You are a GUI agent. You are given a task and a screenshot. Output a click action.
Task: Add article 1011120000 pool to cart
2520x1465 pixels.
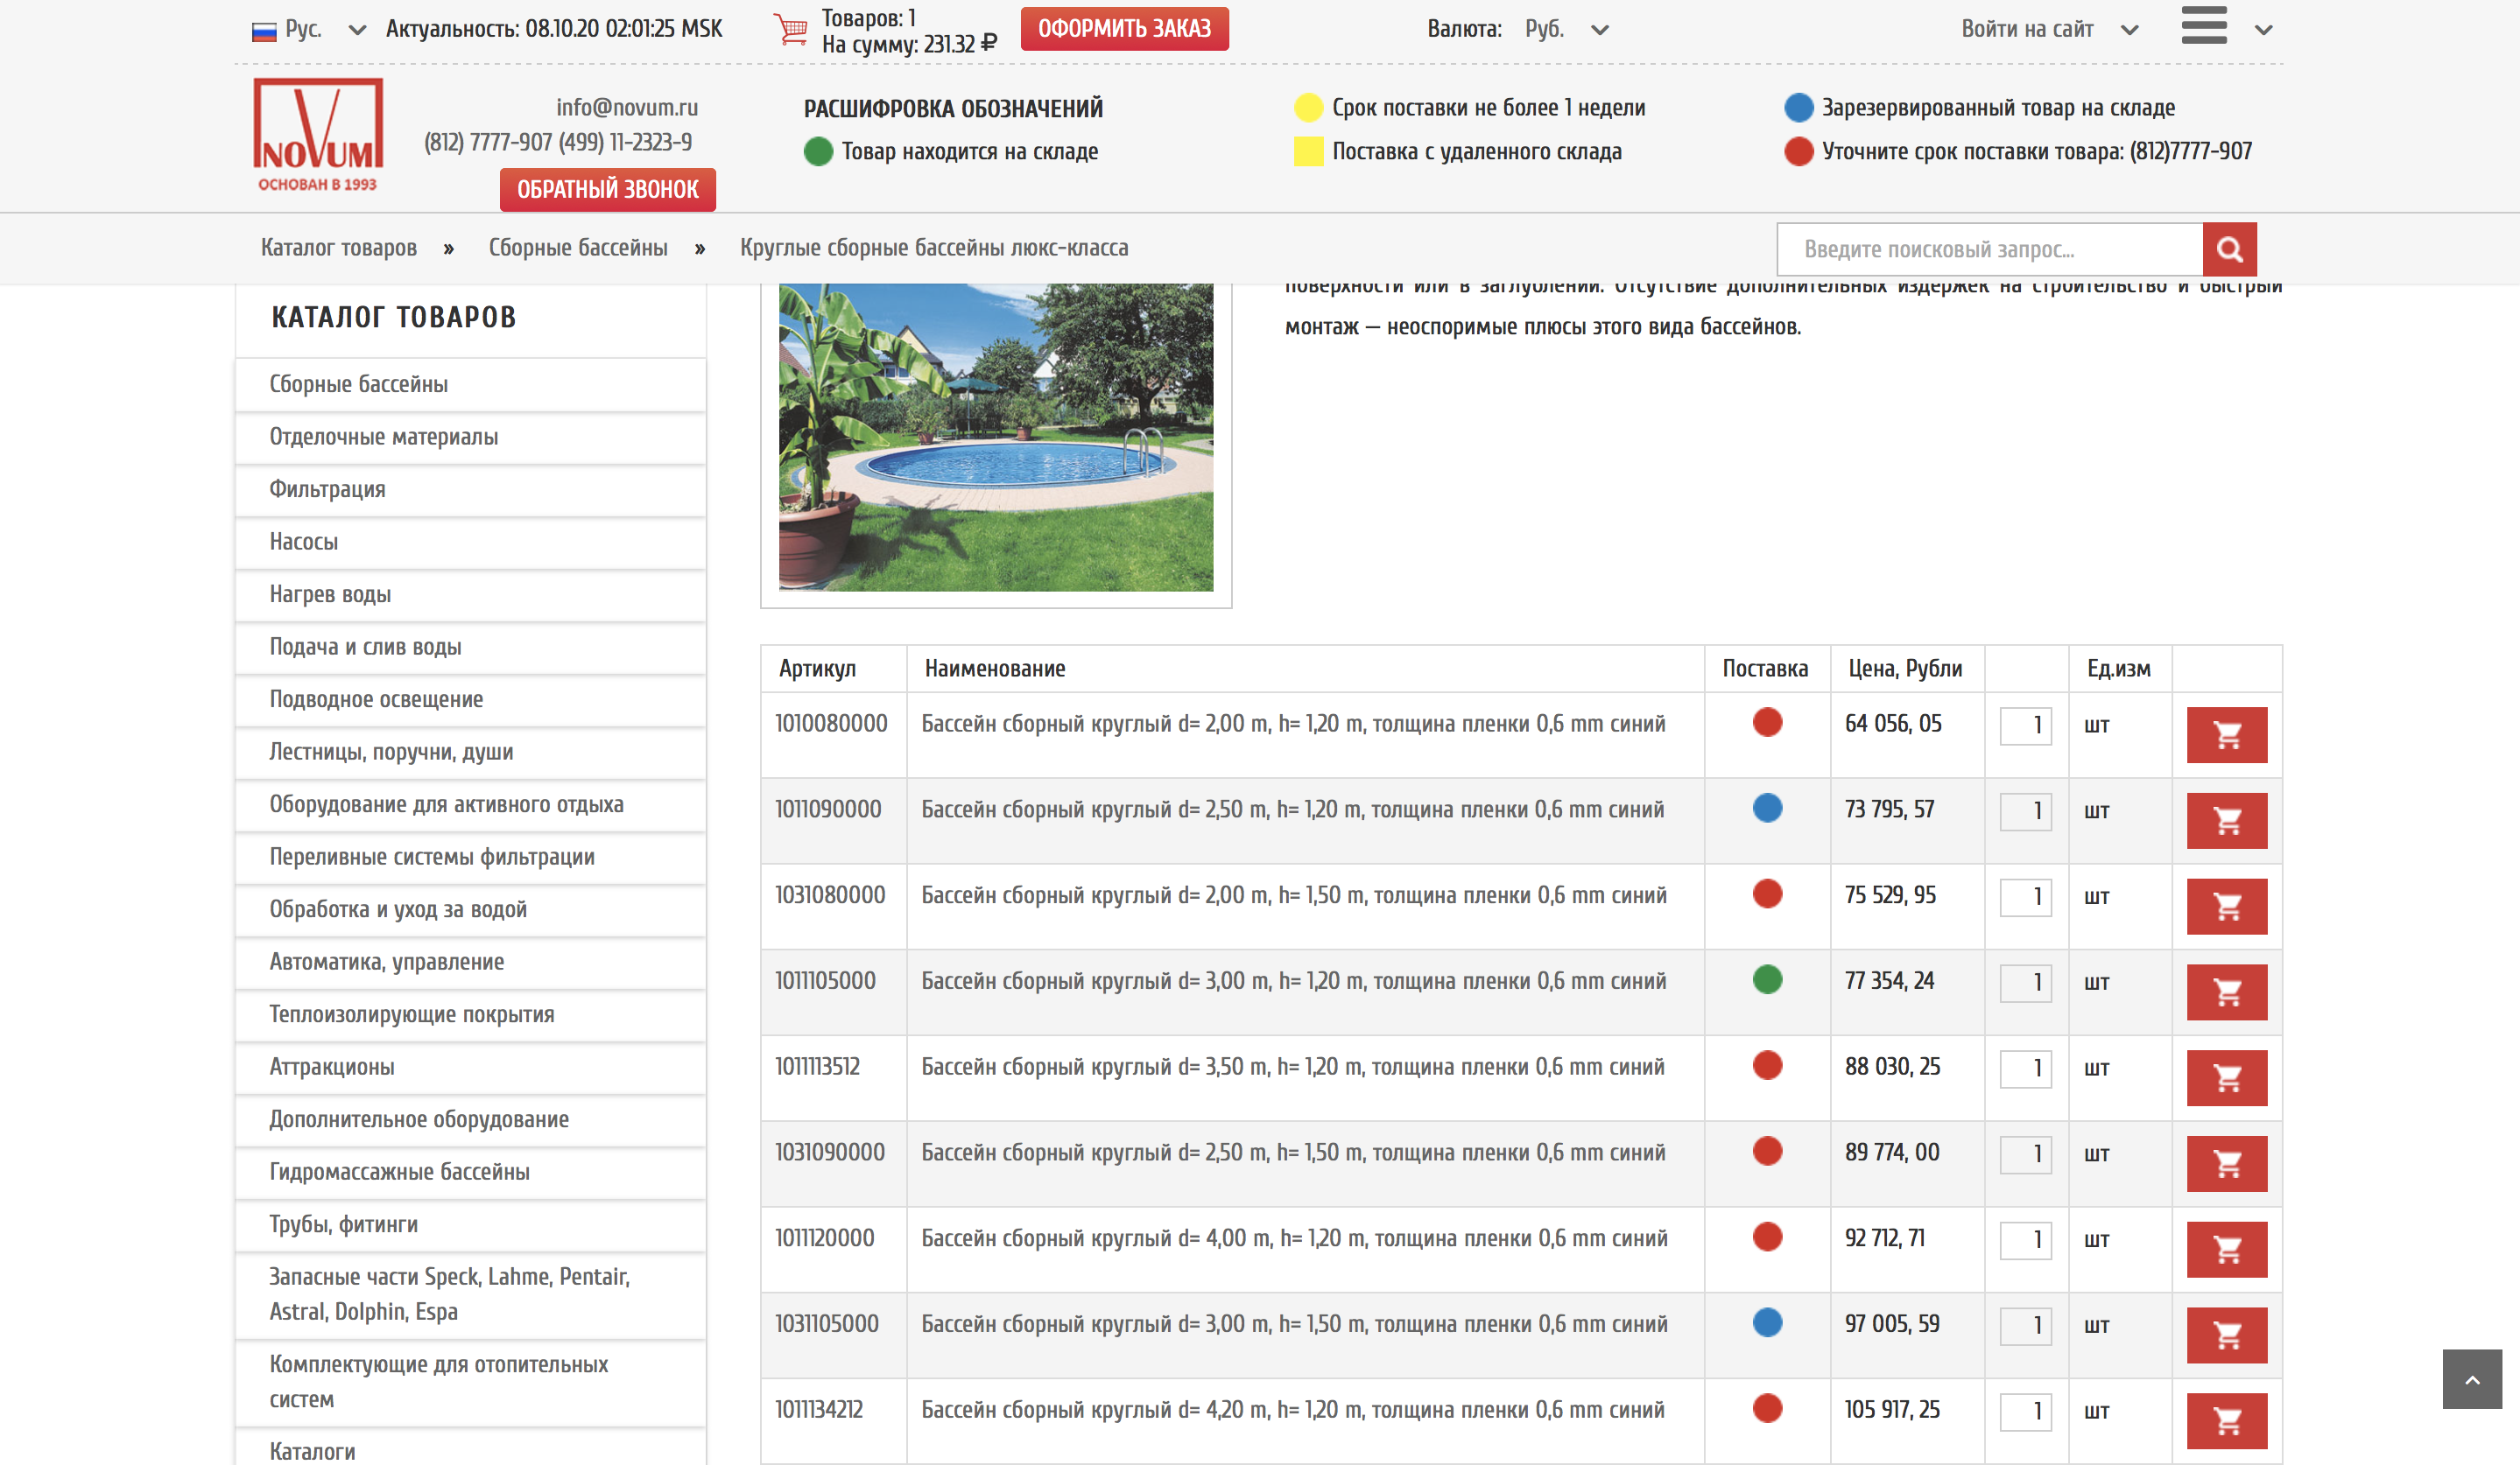pos(2226,1249)
